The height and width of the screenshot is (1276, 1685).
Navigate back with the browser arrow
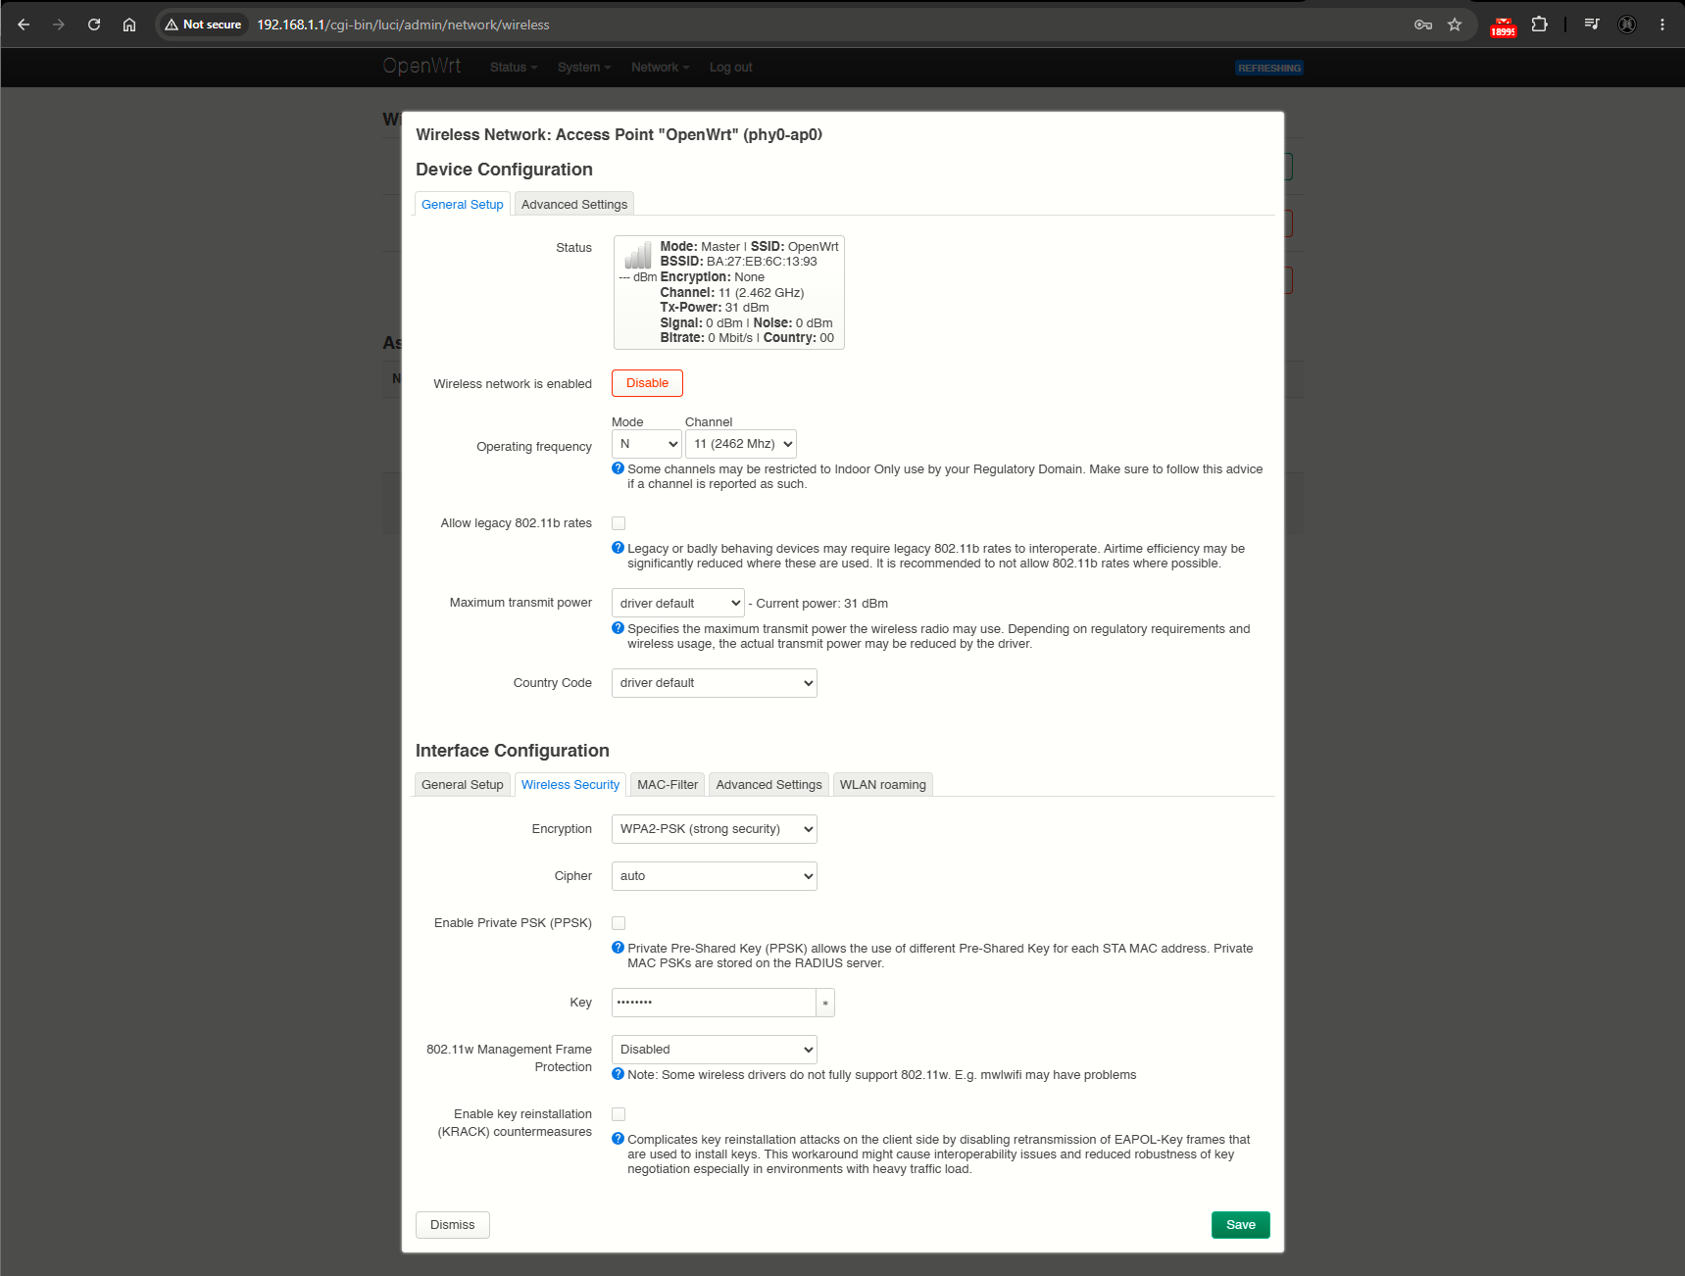click(x=24, y=25)
